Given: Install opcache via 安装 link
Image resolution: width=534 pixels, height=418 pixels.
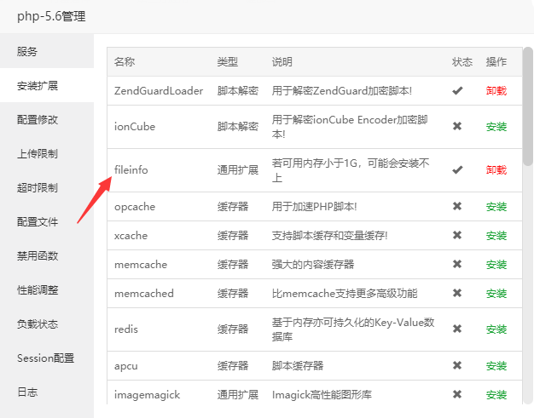Looking at the screenshot, I should (496, 207).
